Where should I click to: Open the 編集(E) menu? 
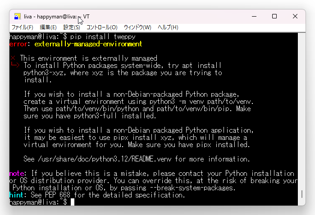[x=48, y=27]
